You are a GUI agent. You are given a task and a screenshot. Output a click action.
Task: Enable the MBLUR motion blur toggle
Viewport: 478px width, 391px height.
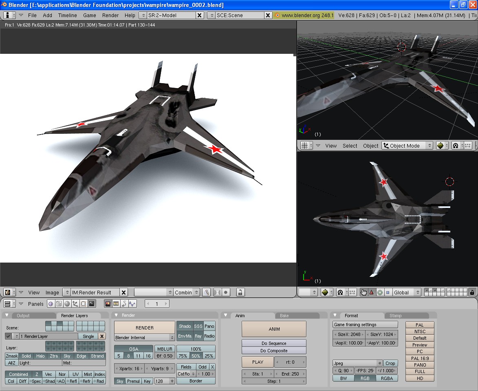pos(165,349)
